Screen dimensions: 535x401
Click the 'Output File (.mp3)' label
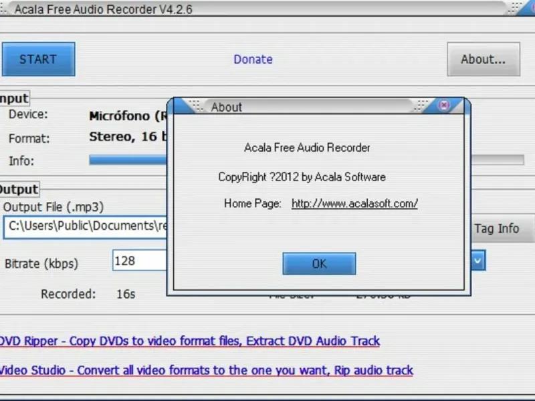point(53,207)
